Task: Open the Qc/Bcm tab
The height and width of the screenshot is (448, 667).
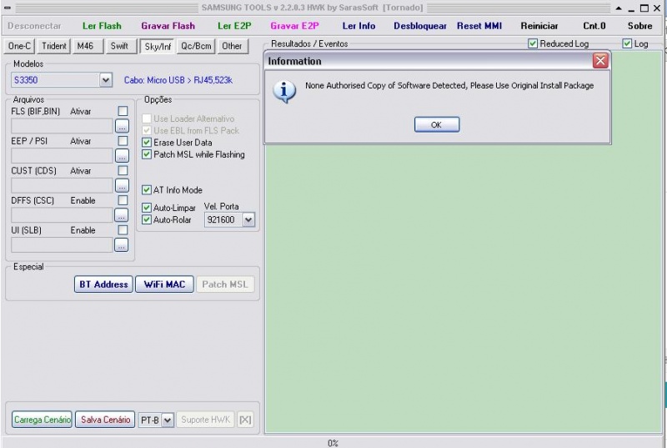Action: 196,46
